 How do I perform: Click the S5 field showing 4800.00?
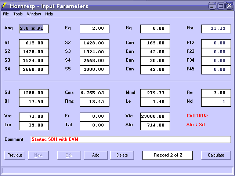[x=95, y=70]
